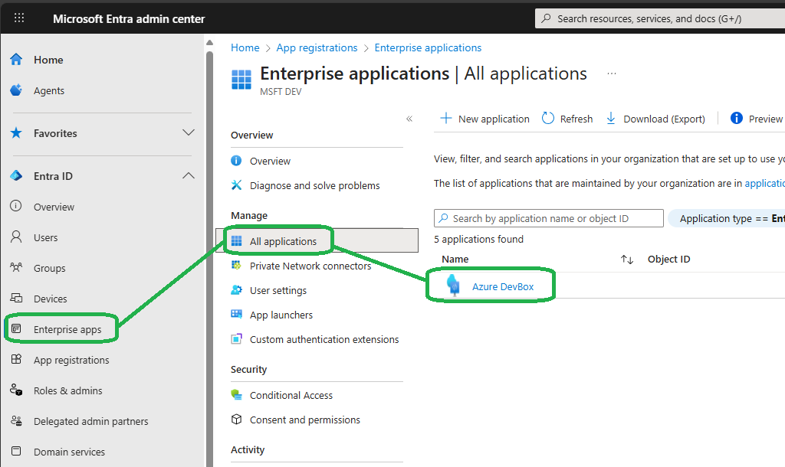Open User settings menu item

click(278, 290)
